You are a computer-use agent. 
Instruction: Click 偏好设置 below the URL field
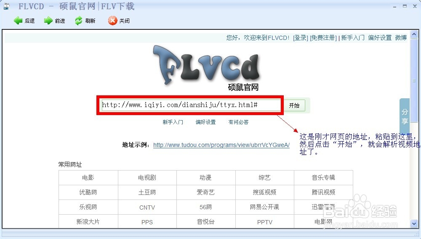[x=206, y=122]
